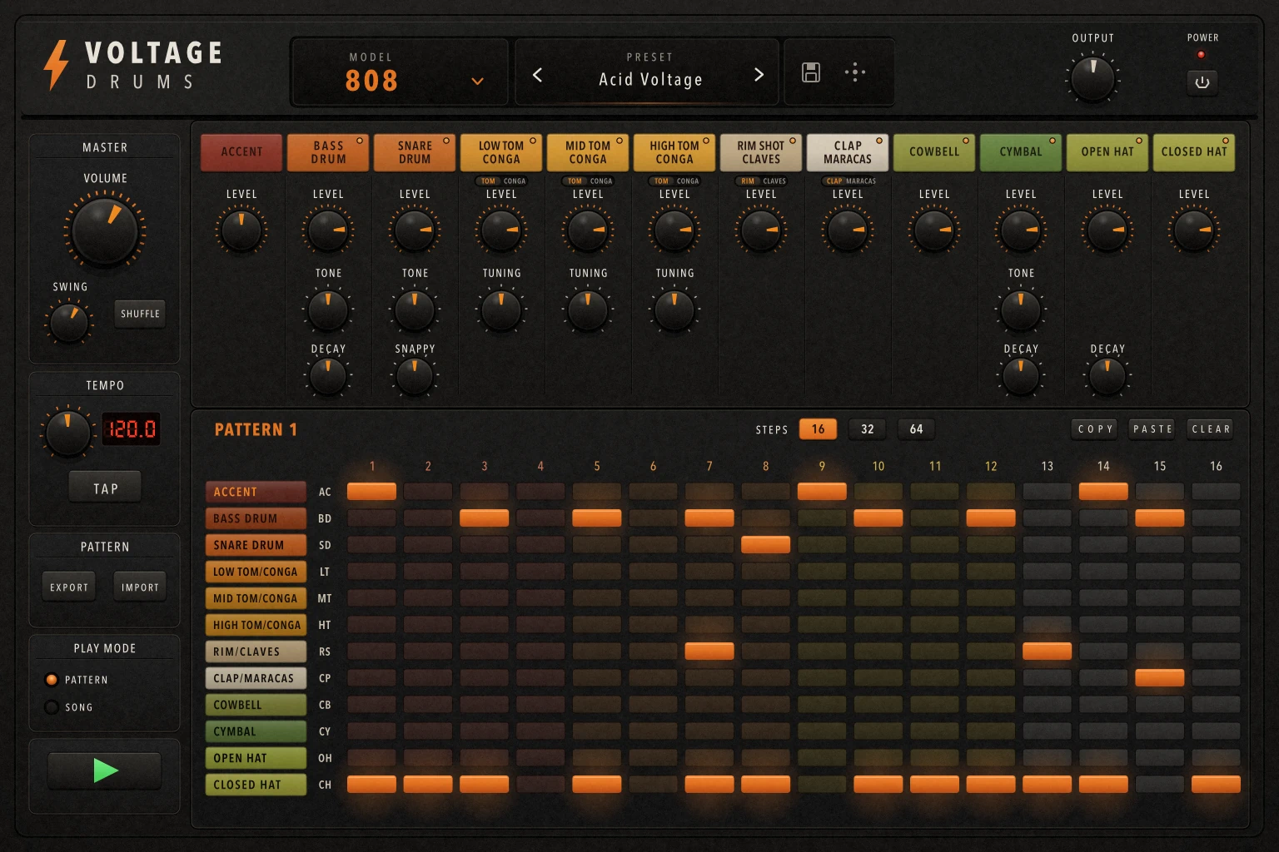The width and height of the screenshot is (1279, 852).
Task: Toggle the Rim/Claves switch
Action: (x=762, y=181)
